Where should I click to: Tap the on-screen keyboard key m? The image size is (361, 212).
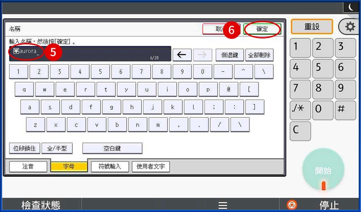(158, 125)
